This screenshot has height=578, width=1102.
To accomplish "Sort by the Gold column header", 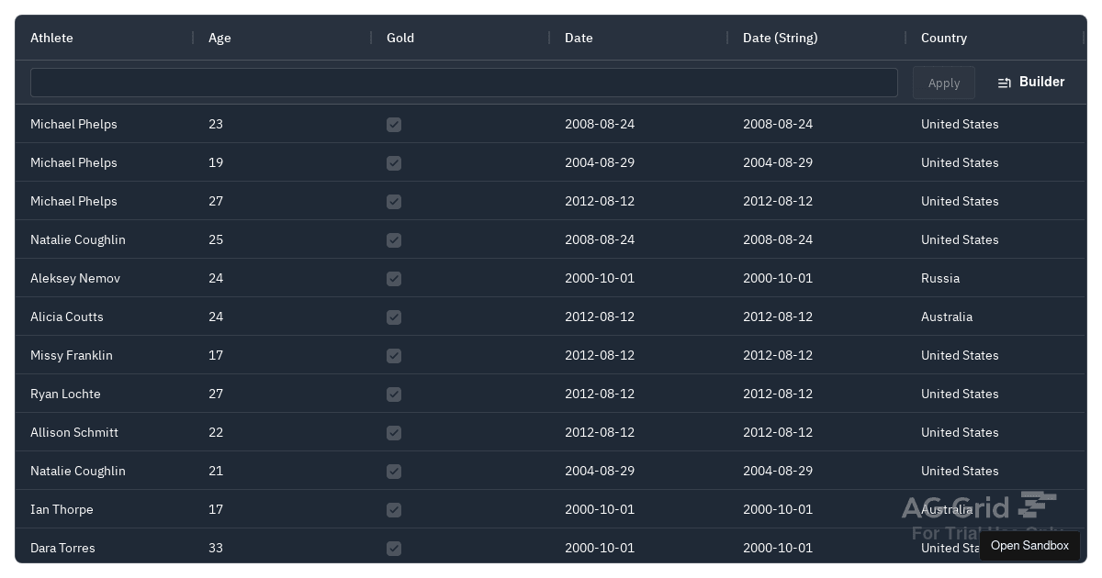I will point(400,38).
